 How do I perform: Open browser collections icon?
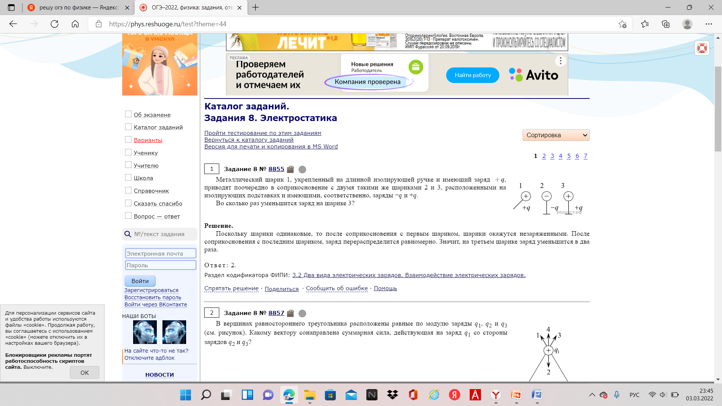666,24
